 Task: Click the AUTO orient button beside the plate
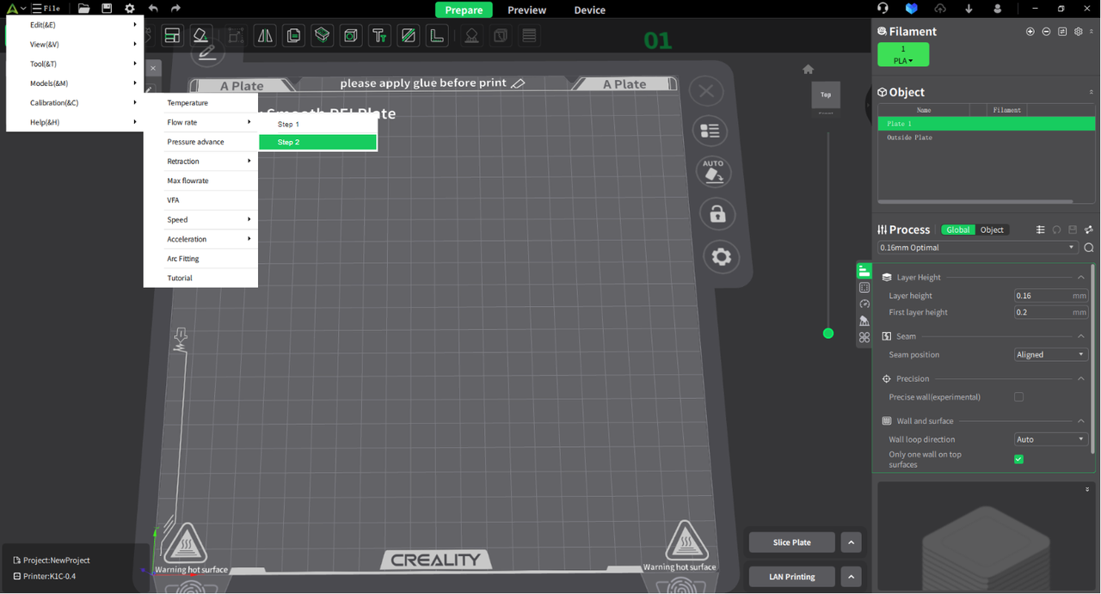coord(714,172)
